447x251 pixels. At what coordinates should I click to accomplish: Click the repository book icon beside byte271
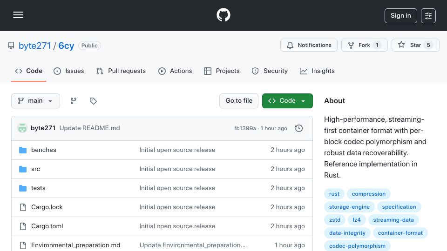(x=11, y=46)
